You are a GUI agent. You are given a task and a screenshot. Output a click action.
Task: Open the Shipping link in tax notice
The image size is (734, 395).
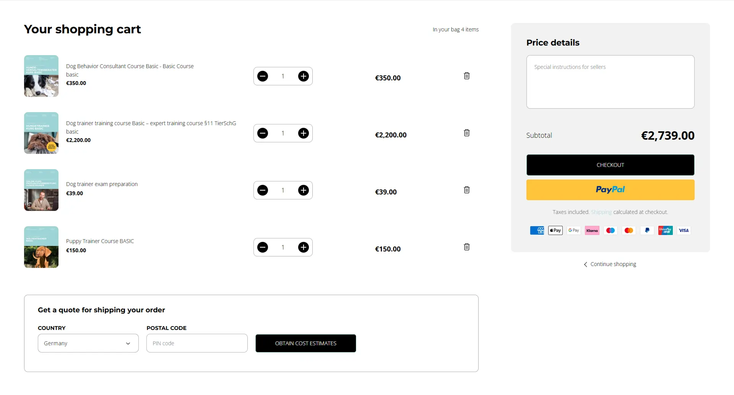tap(601, 212)
